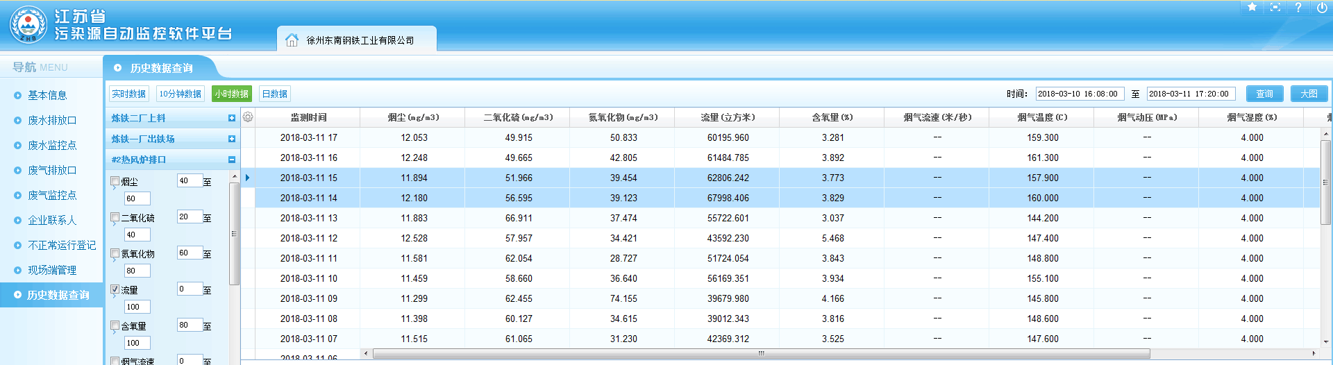1333x365 pixels.
Task: Switch to 日数据 tab
Action: (x=275, y=94)
